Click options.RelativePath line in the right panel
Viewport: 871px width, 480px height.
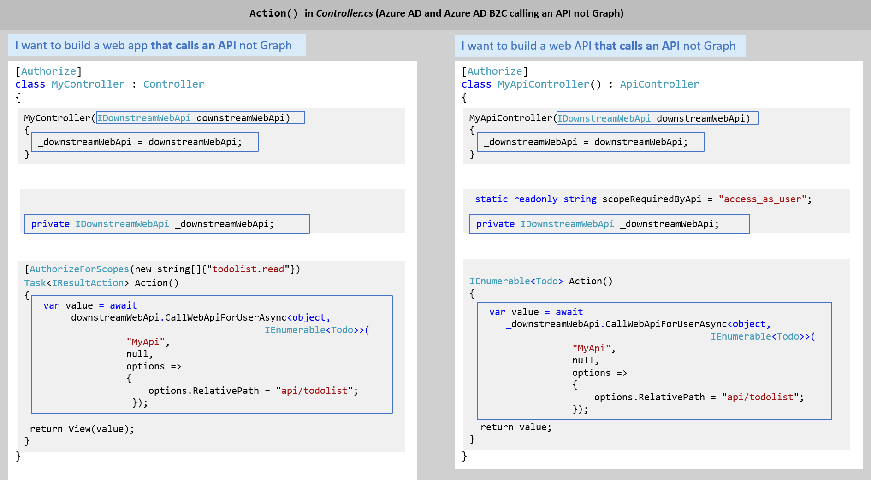point(699,397)
